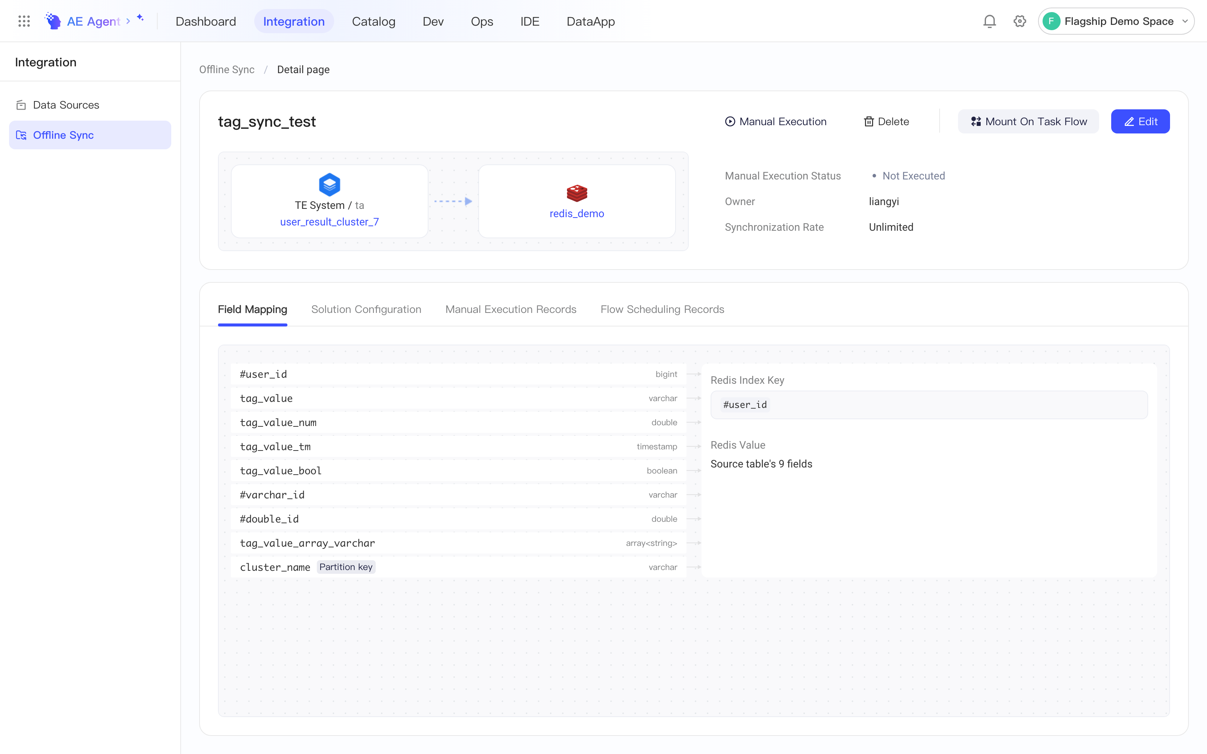Click the Not Executed status text
1207x754 pixels.
[x=913, y=176]
